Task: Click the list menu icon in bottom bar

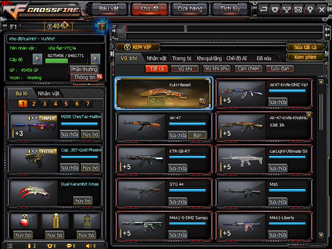Action: click(x=9, y=246)
